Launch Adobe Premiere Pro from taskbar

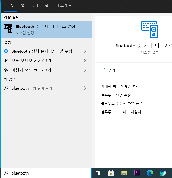click(137, 173)
